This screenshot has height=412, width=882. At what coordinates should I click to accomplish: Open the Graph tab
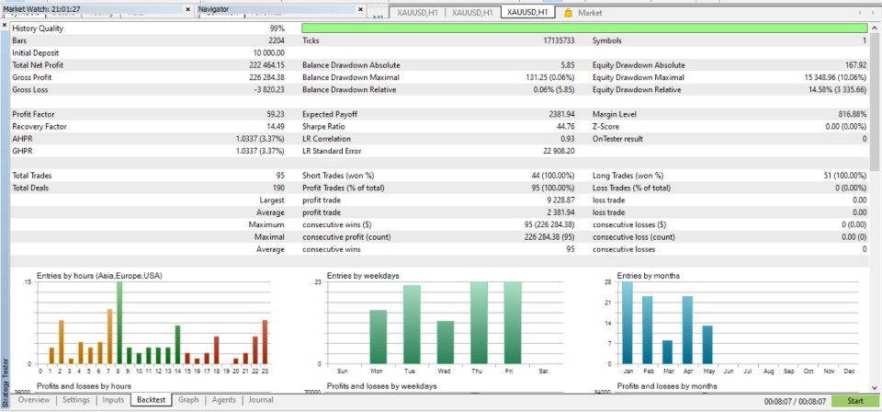[x=188, y=400]
